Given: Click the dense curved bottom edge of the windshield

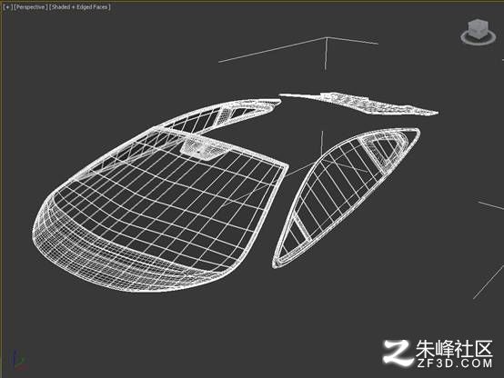Looking at the screenshot, I should (x=128, y=264).
